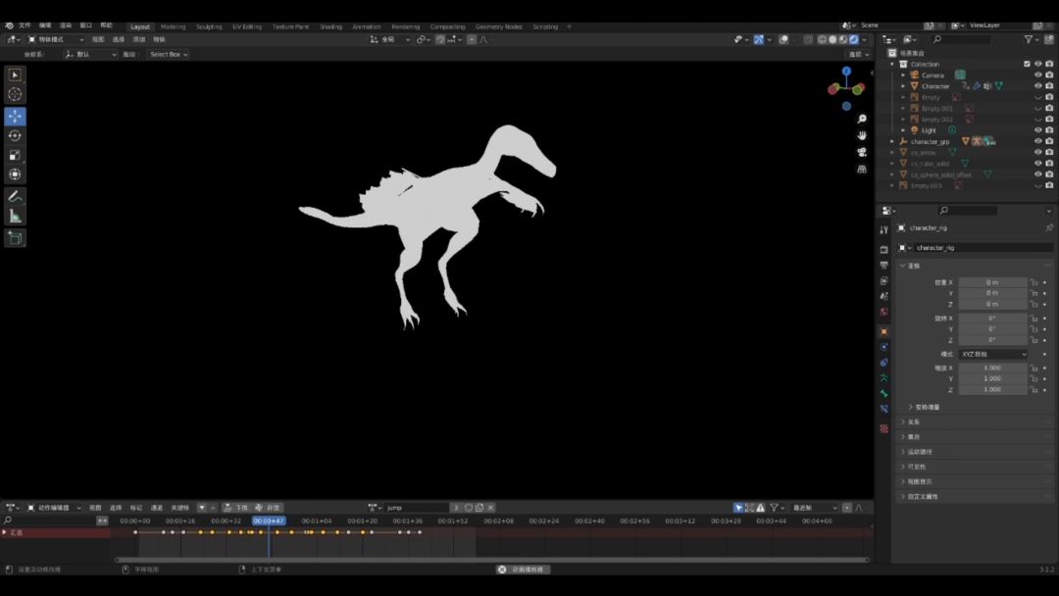Toggle the perspective/orthographic grid icon in the viewport
Screen dimensions: 1059x596
pyautogui.click(x=862, y=169)
